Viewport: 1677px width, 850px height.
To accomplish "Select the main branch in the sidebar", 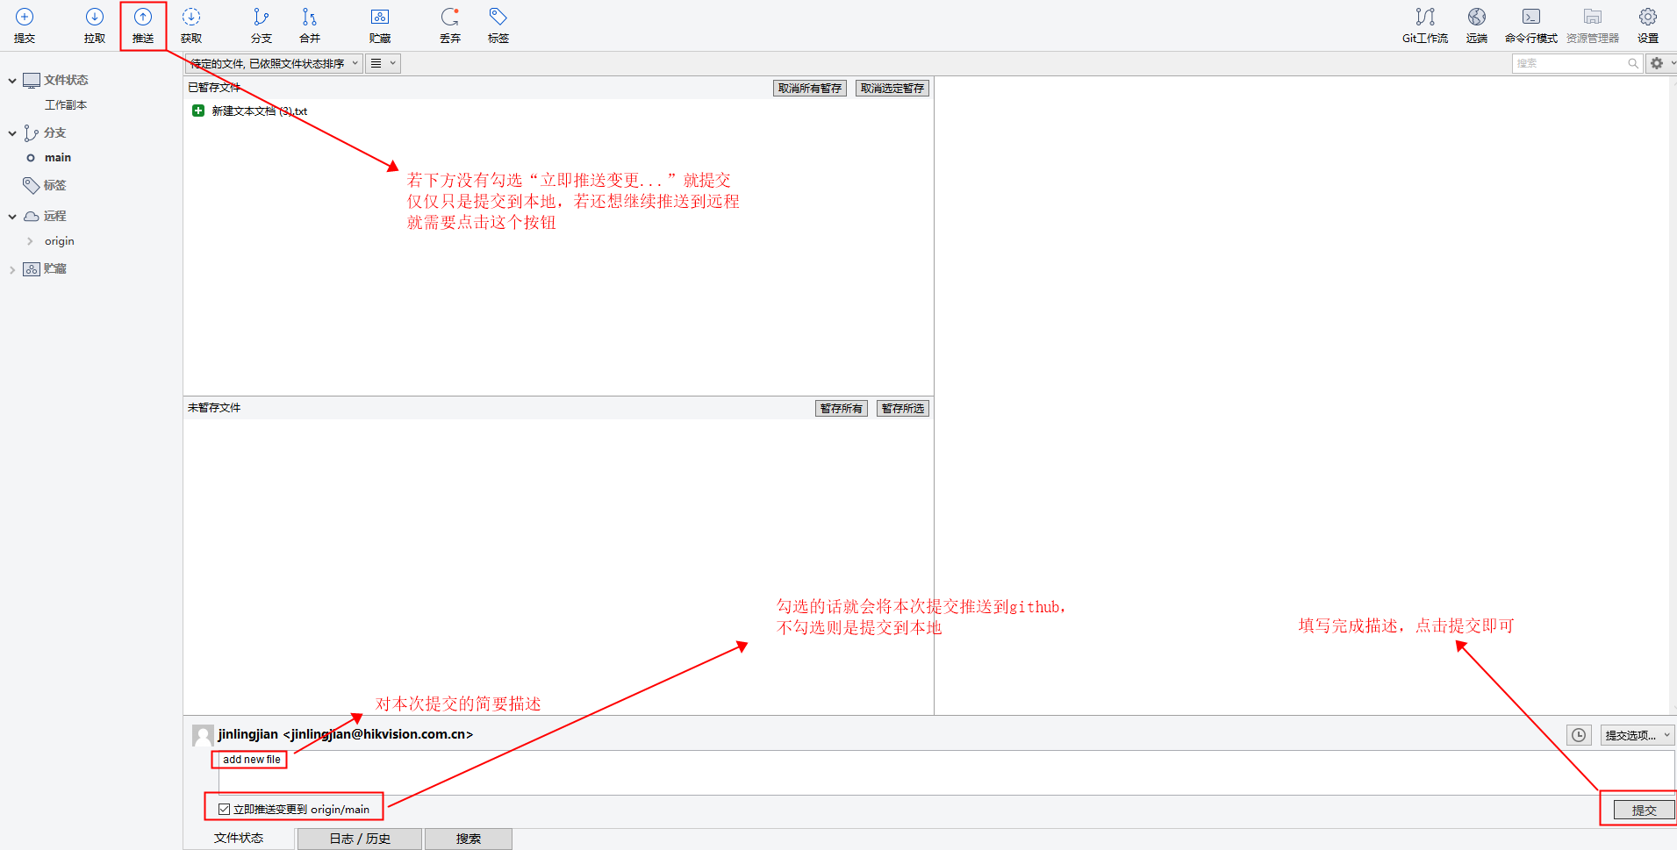I will point(58,158).
